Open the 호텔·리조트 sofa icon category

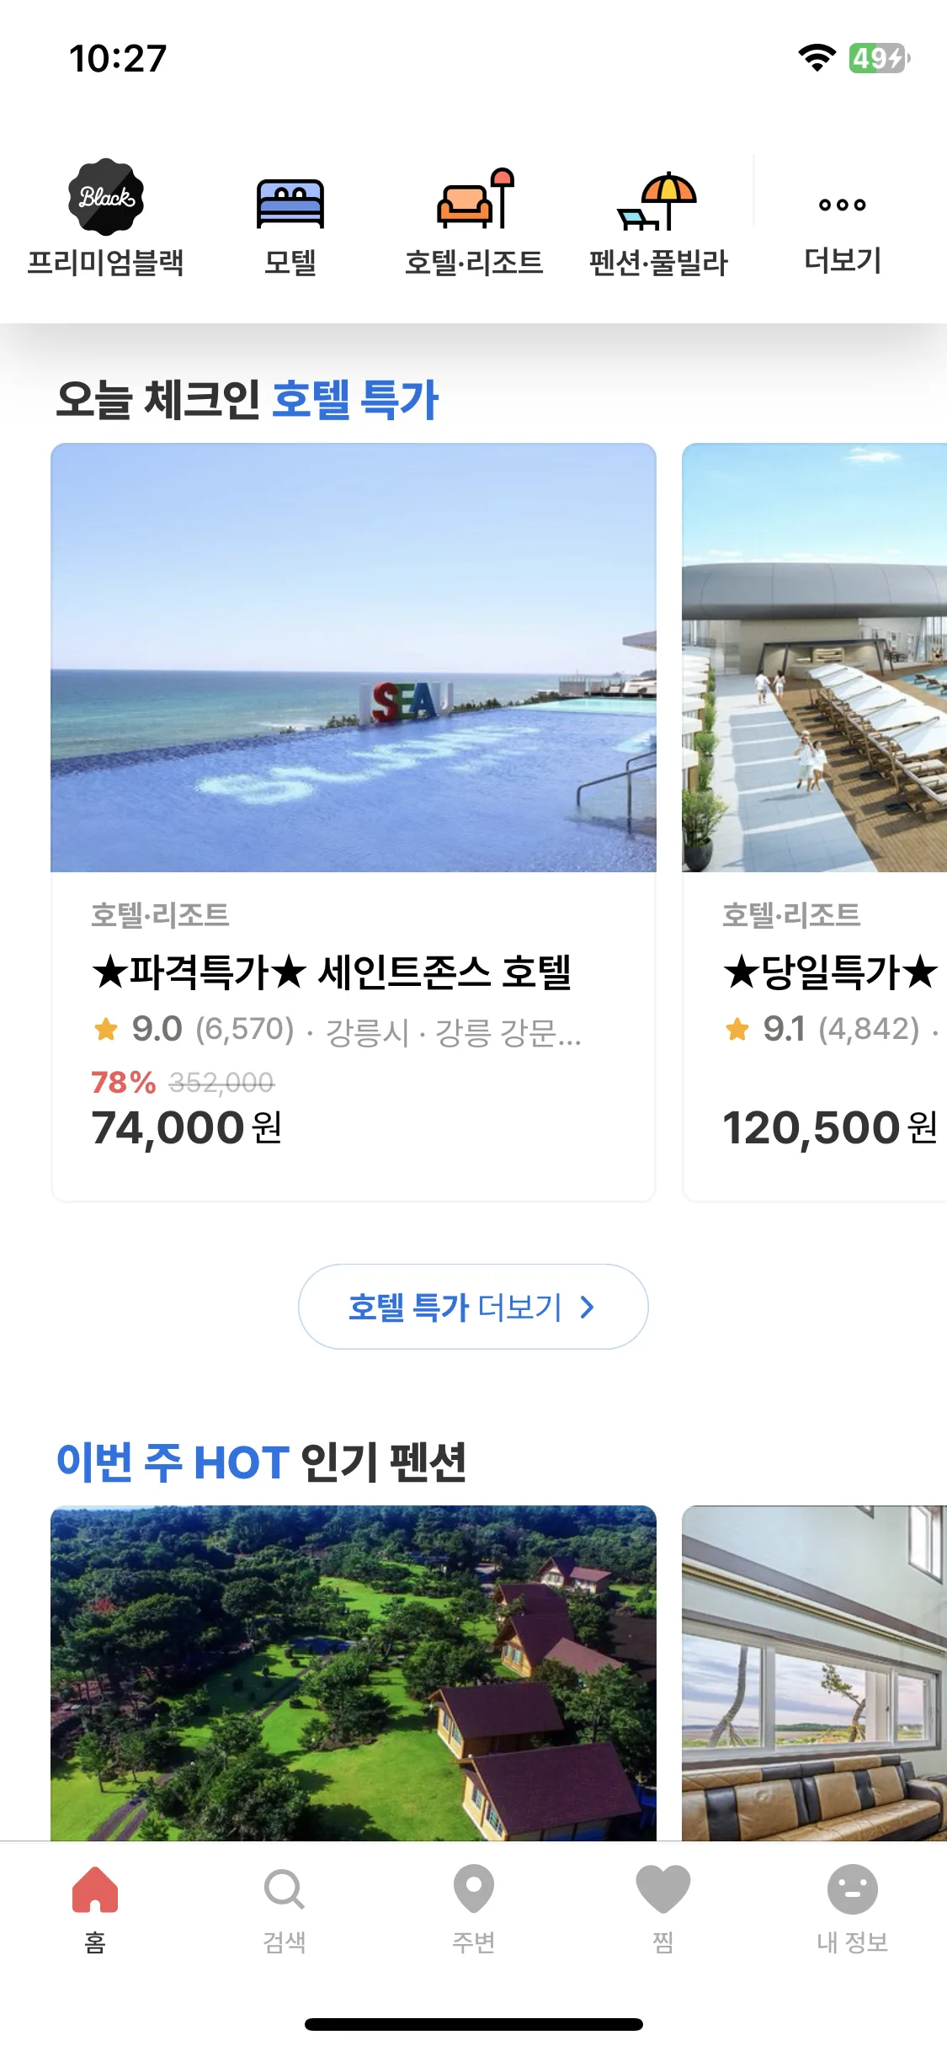(474, 199)
